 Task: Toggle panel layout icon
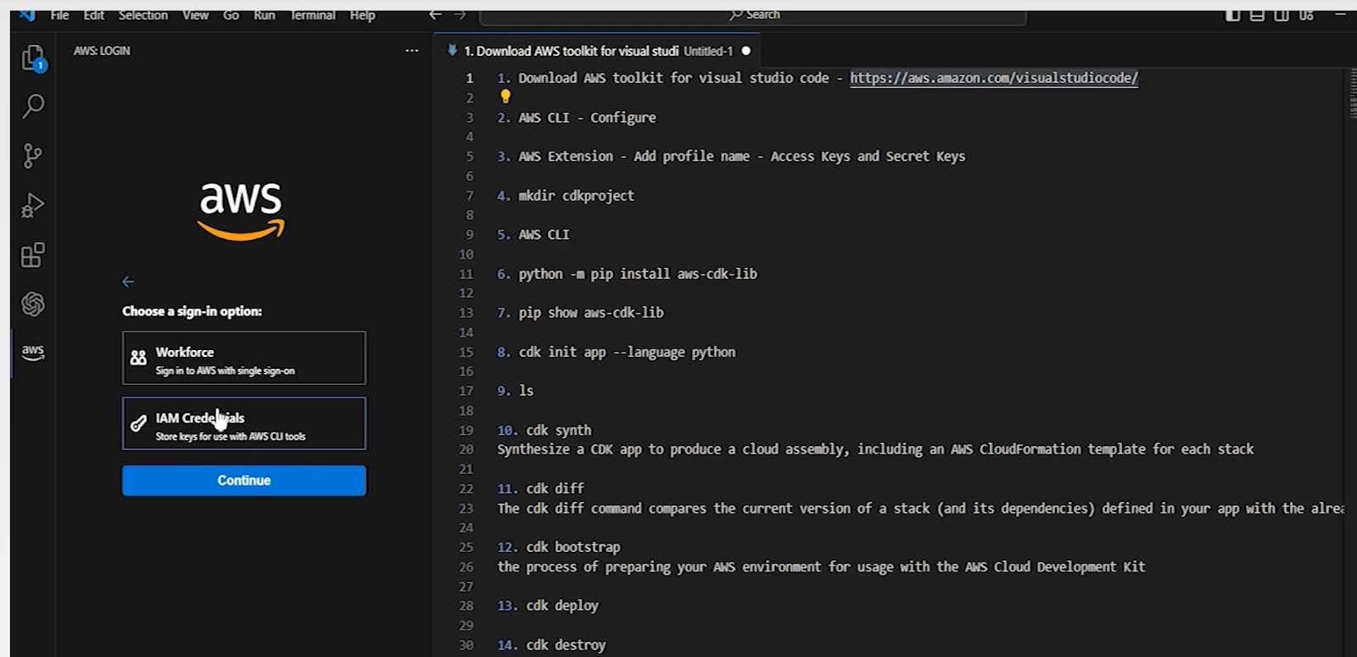tap(1257, 14)
